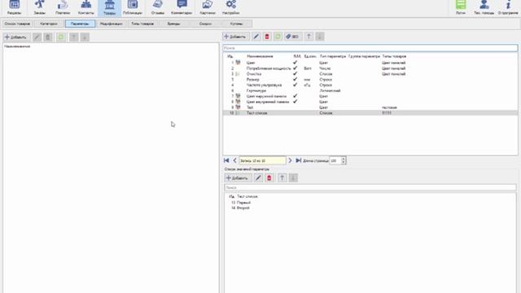Click red delete icon in parameter values toolbar

269,178
